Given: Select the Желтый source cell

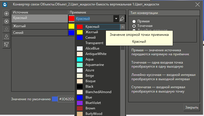Looking at the screenshot, I should [40, 26].
